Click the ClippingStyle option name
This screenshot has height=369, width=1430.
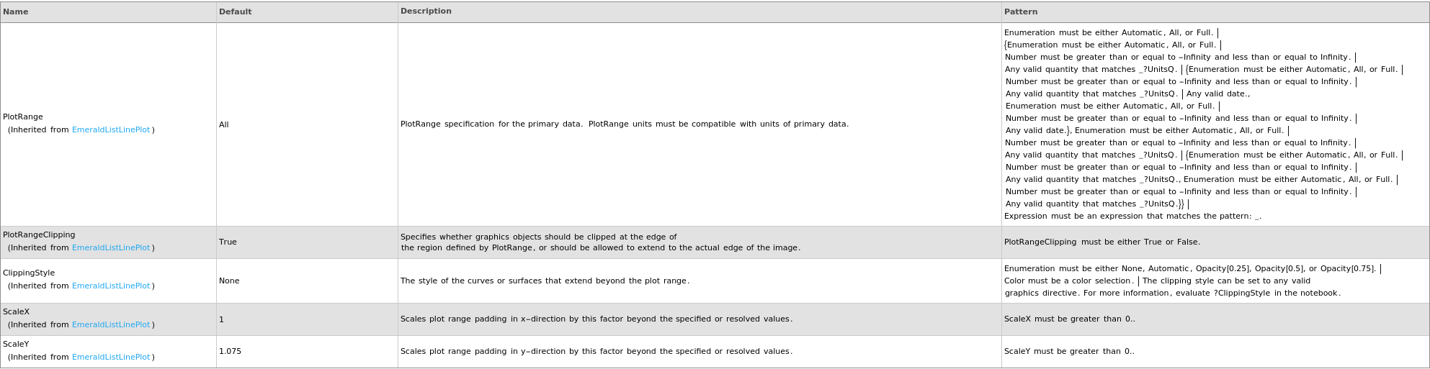[29, 273]
